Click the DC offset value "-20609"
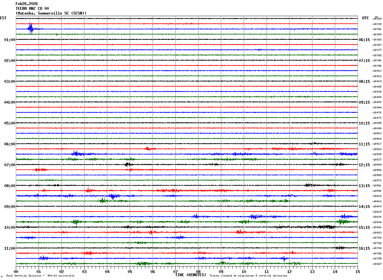The height and width of the screenshot is (280, 383). tap(377, 206)
